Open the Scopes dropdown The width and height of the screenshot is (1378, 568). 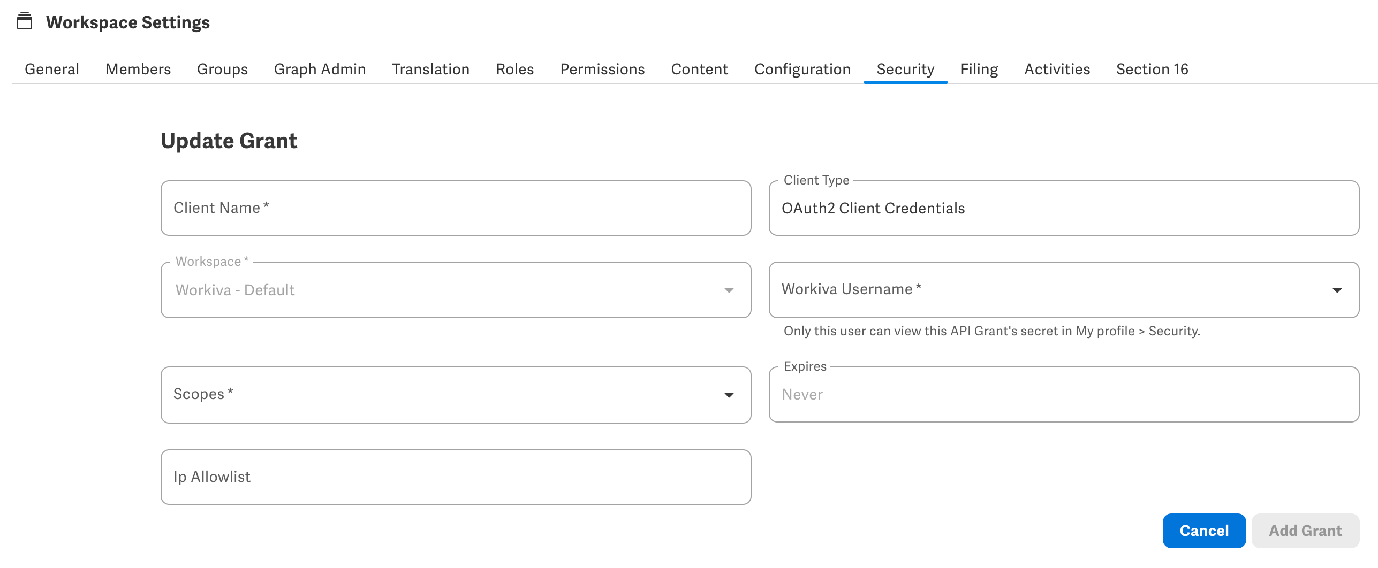(729, 394)
